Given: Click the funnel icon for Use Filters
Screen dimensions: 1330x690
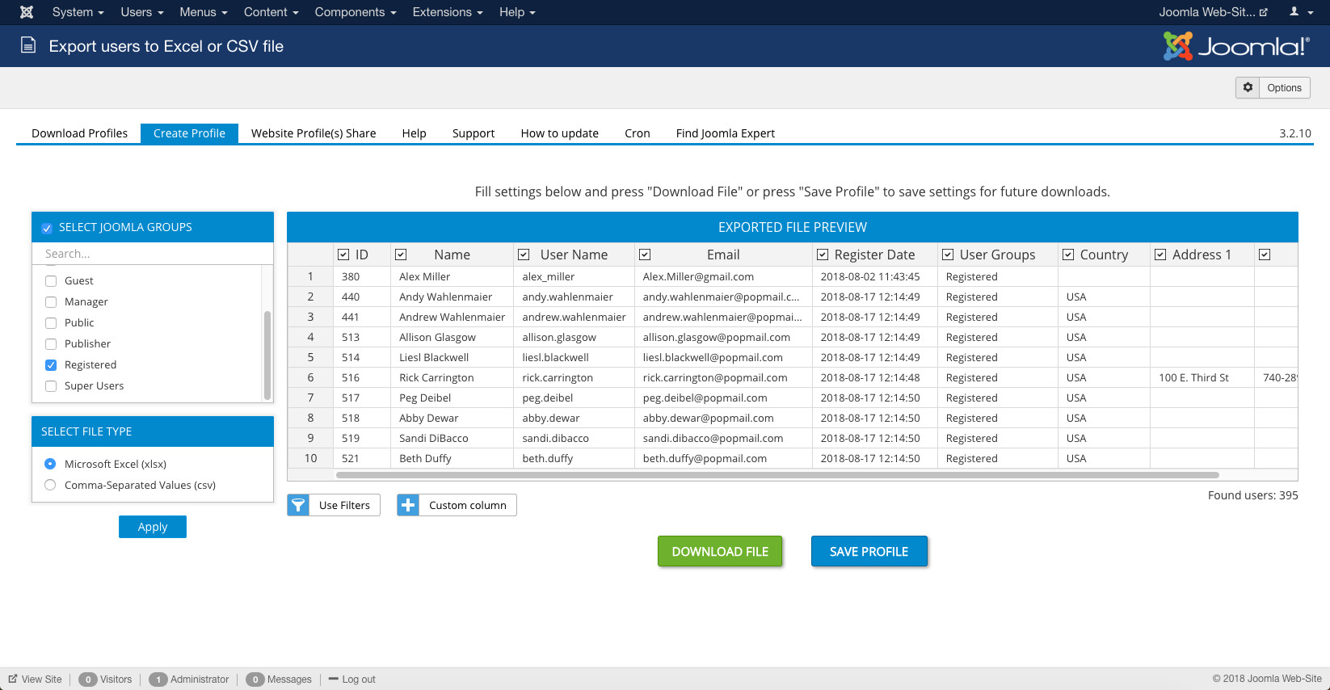Looking at the screenshot, I should pyautogui.click(x=298, y=505).
